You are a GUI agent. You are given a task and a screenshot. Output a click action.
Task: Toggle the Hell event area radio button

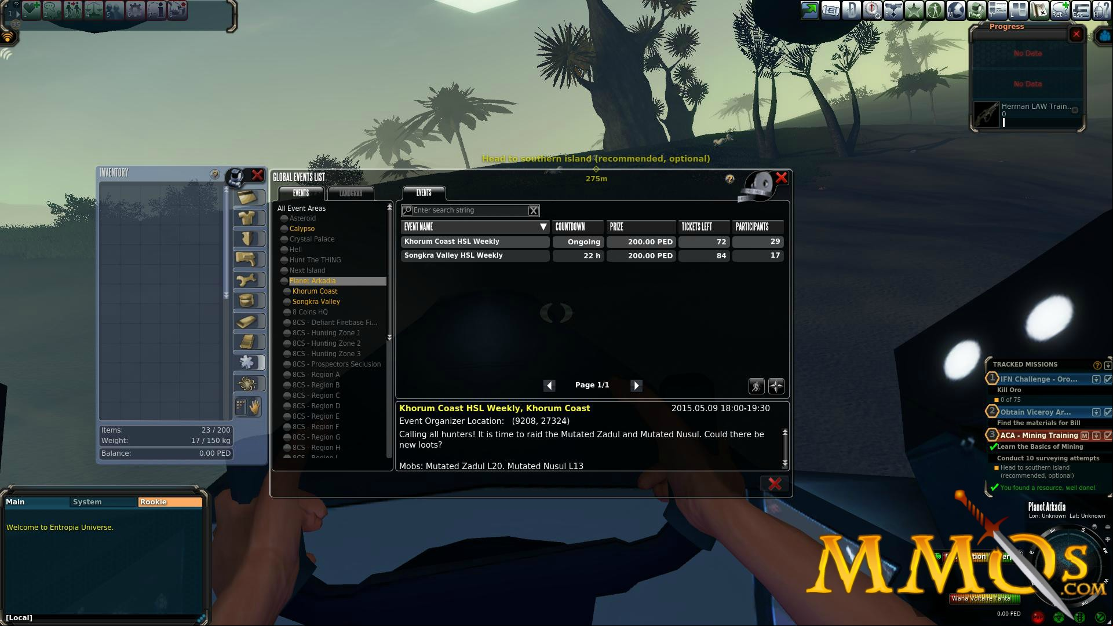[x=284, y=250]
